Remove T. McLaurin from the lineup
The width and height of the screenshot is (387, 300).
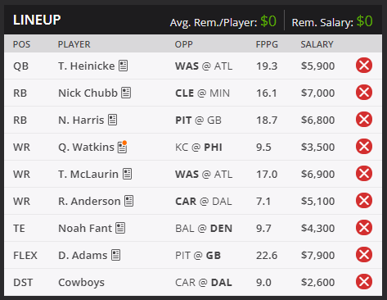[364, 174]
